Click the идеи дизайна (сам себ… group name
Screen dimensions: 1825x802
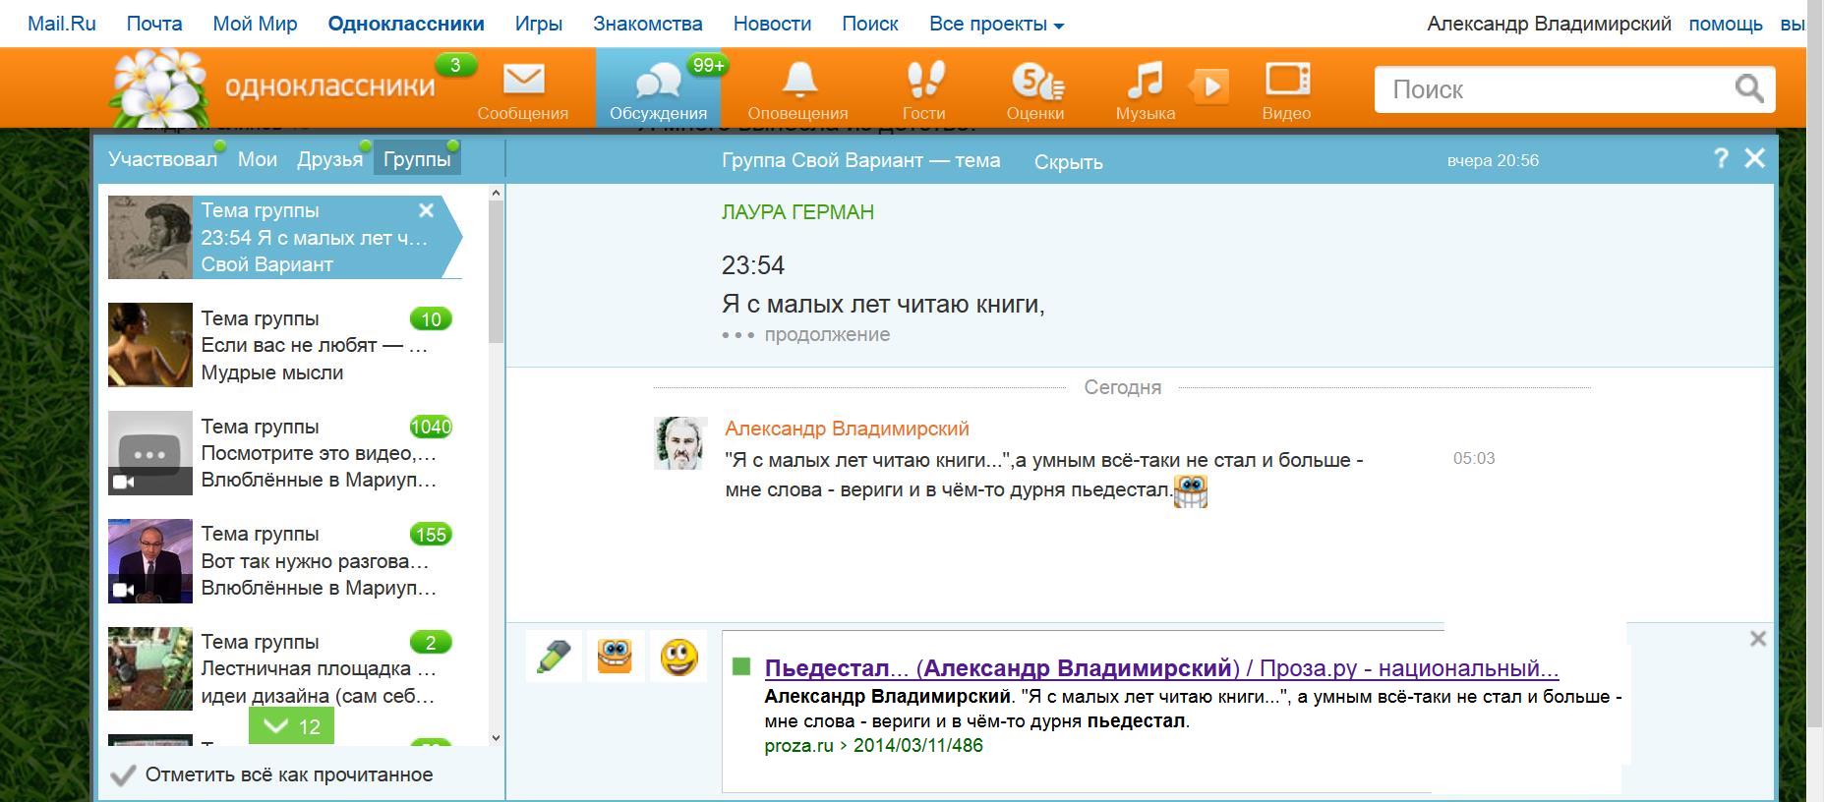[x=318, y=696]
